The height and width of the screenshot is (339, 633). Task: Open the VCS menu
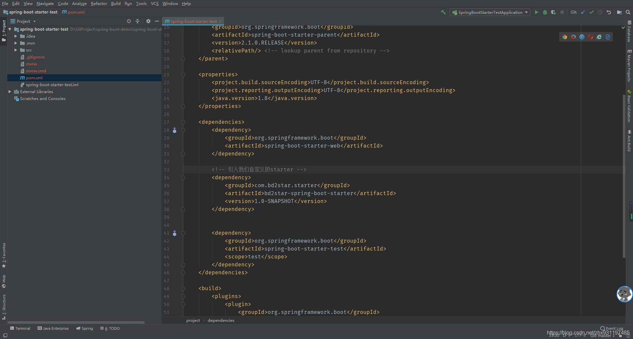click(155, 4)
